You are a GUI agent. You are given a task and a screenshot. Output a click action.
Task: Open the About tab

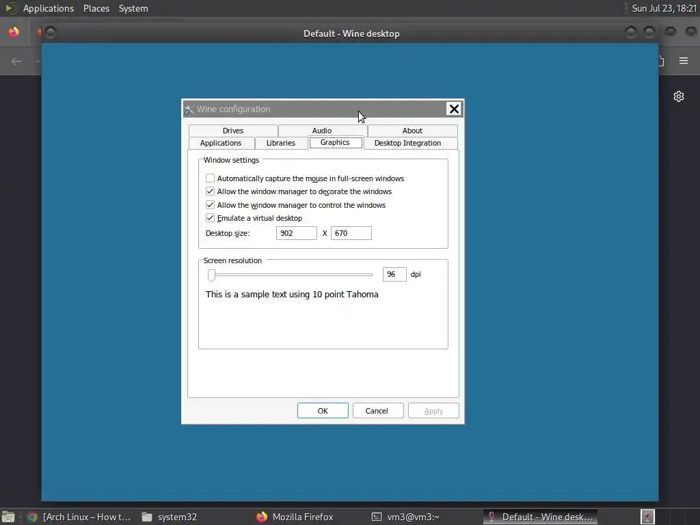[412, 131]
